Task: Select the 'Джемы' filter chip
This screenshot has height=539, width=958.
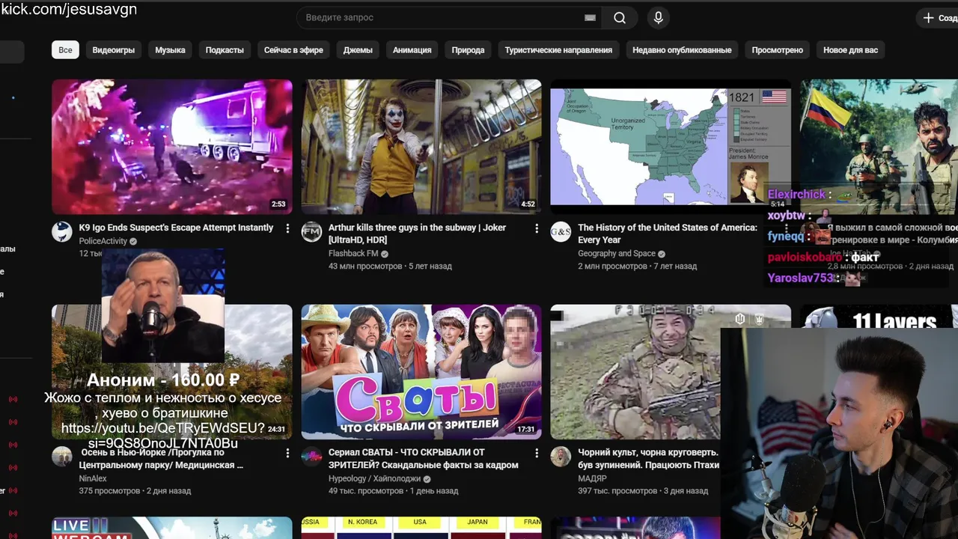Action: click(358, 50)
